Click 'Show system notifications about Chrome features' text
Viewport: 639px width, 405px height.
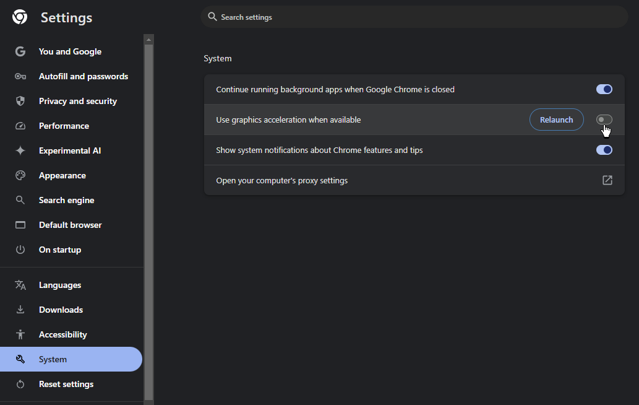319,150
